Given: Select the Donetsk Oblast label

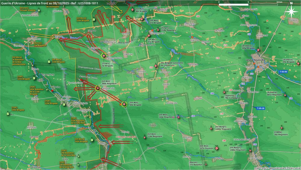Looking at the screenshot, I should pyautogui.click(x=168, y=93).
